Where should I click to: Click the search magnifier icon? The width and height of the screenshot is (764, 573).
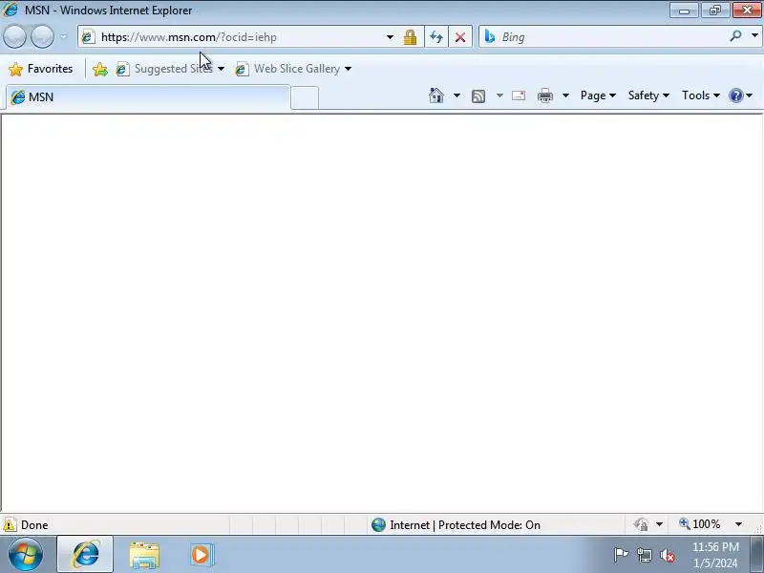pyautogui.click(x=735, y=36)
